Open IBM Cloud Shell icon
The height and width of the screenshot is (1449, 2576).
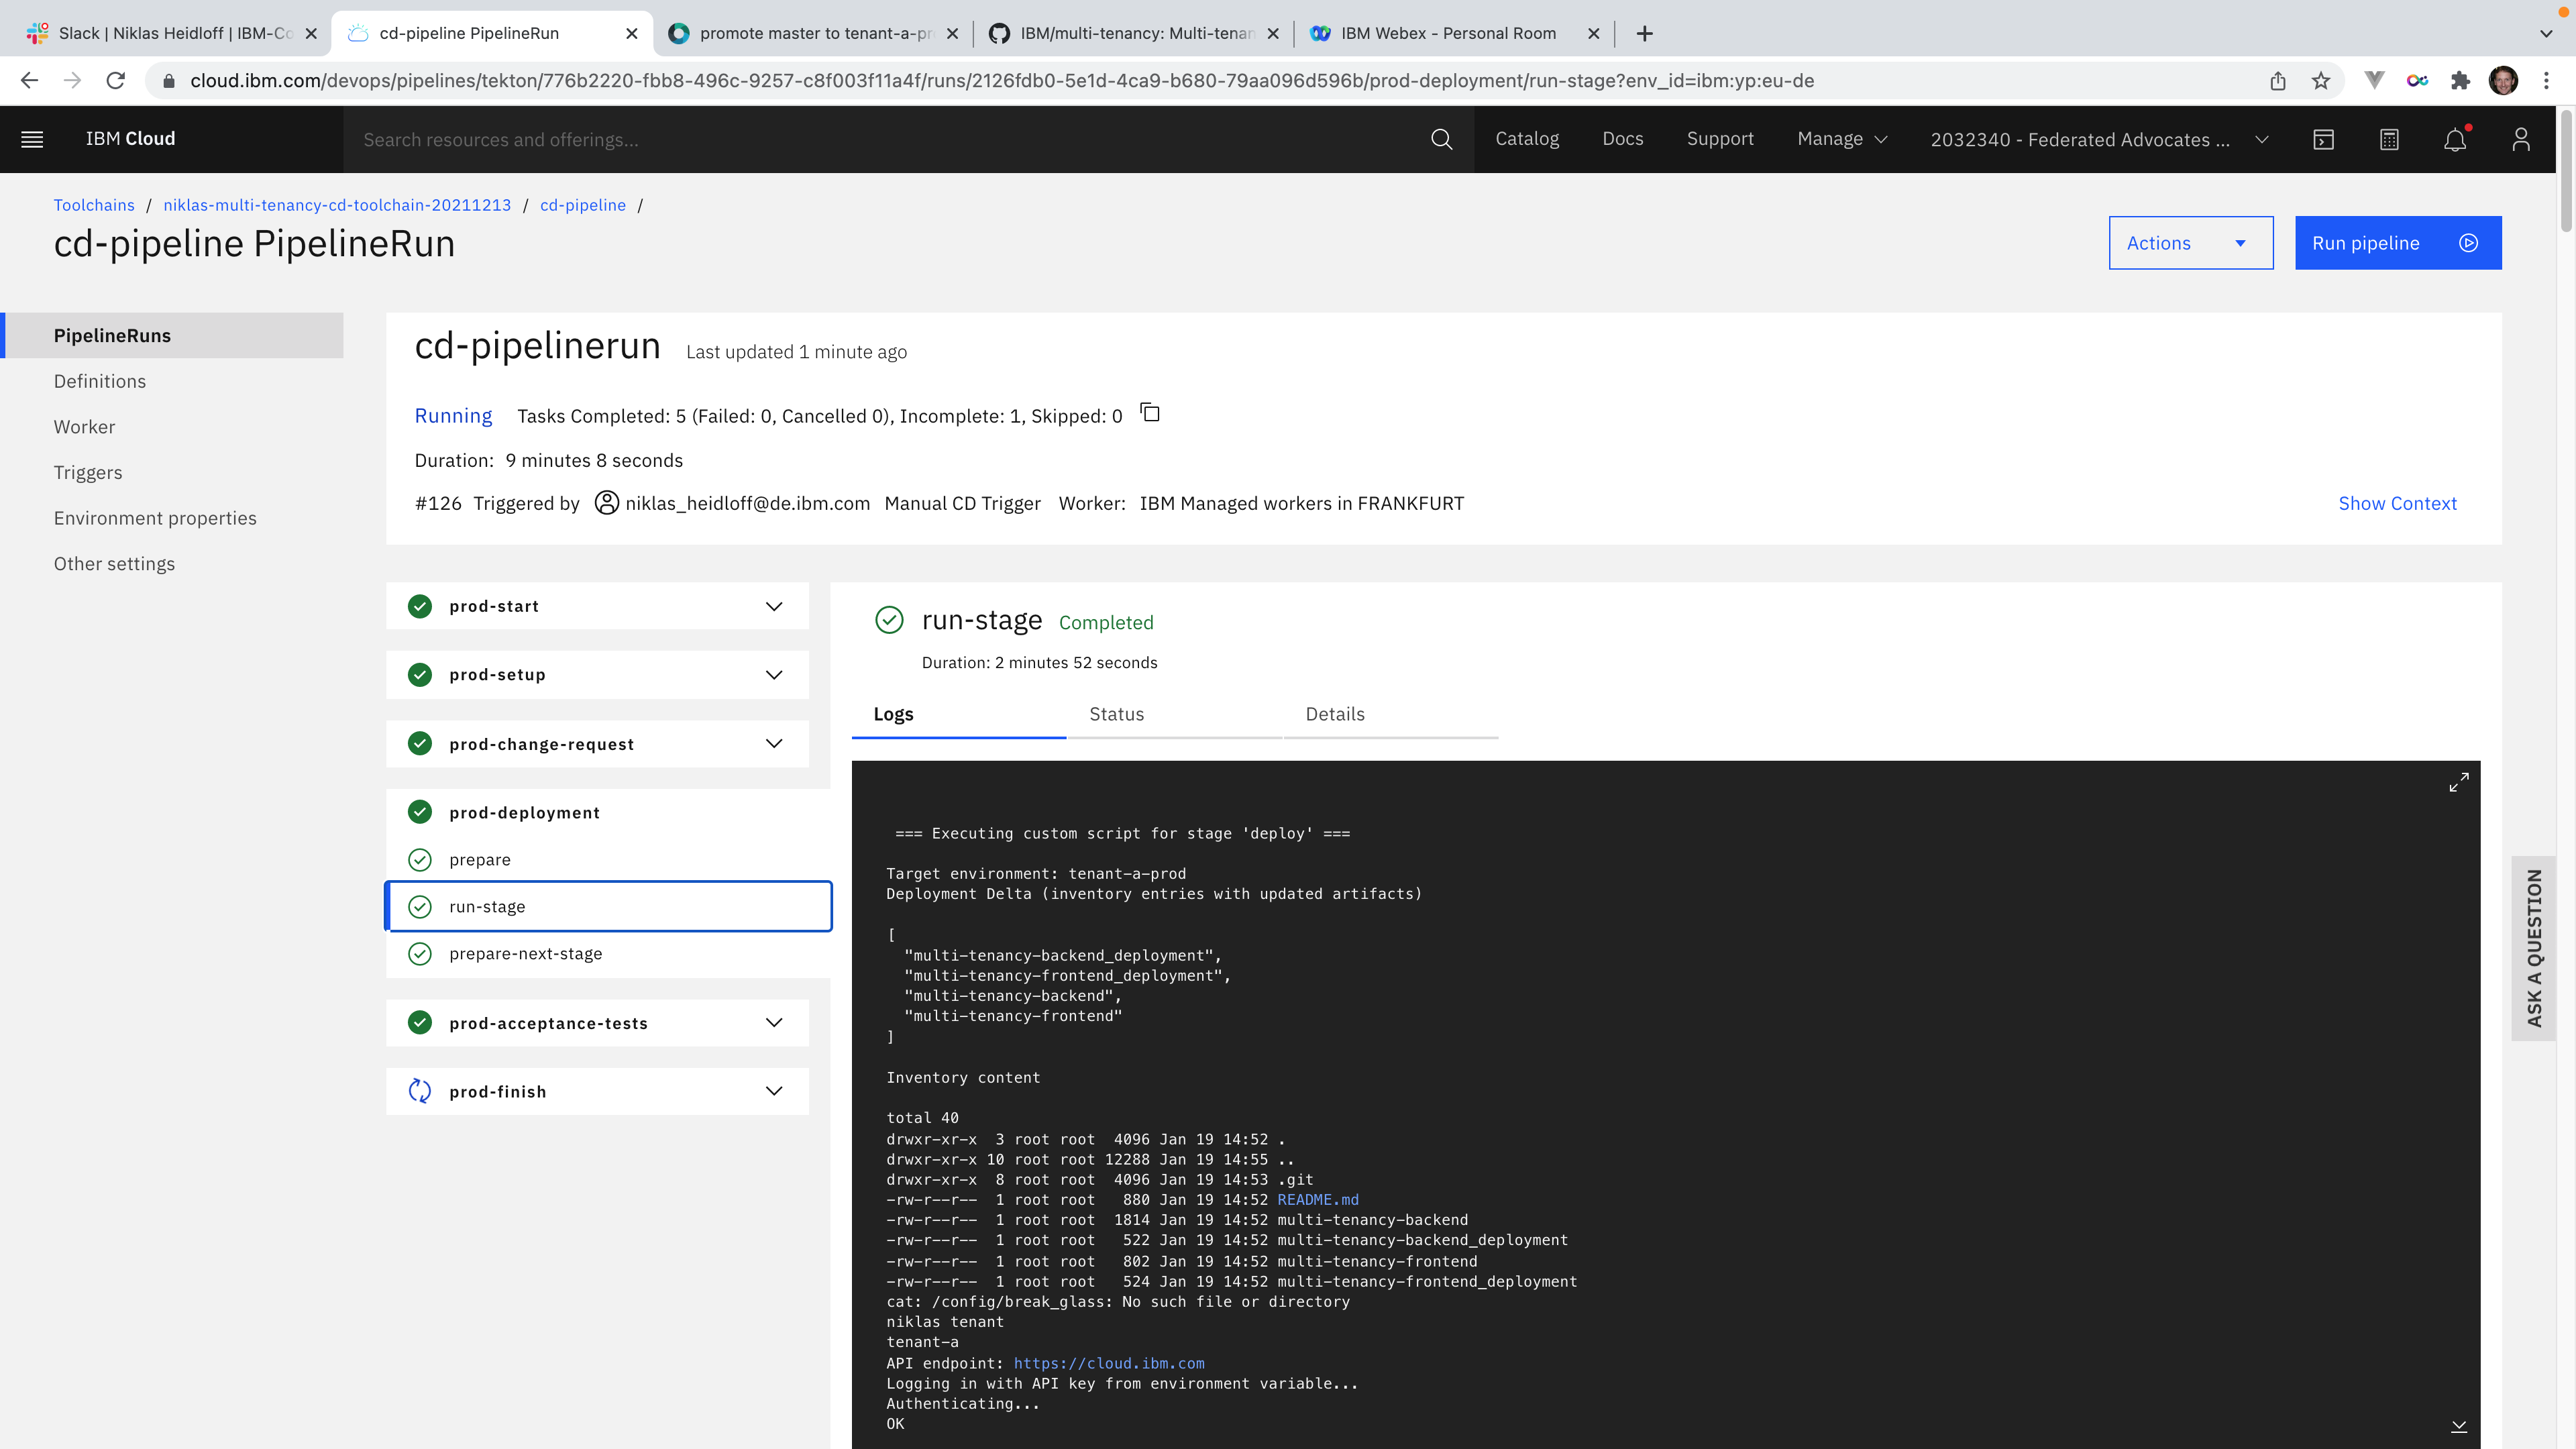pyautogui.click(x=2323, y=139)
